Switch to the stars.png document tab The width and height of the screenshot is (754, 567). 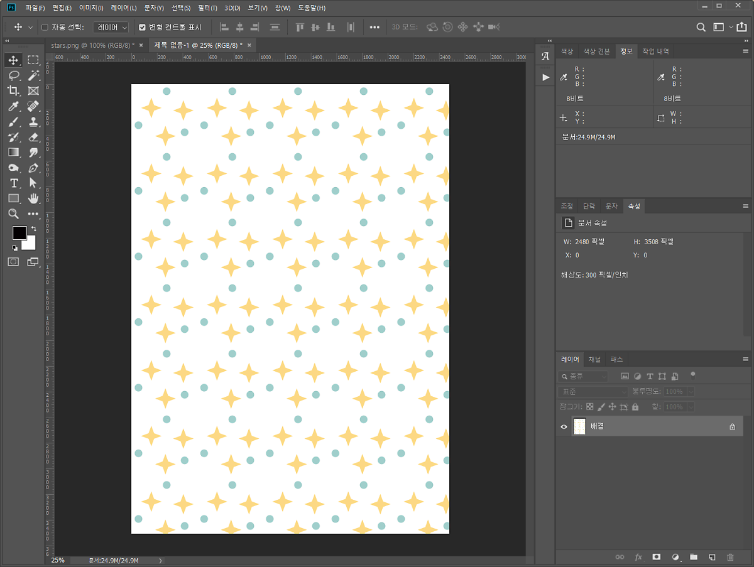90,45
